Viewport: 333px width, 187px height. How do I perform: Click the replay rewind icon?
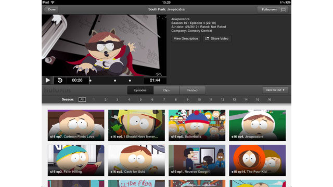click(x=60, y=80)
